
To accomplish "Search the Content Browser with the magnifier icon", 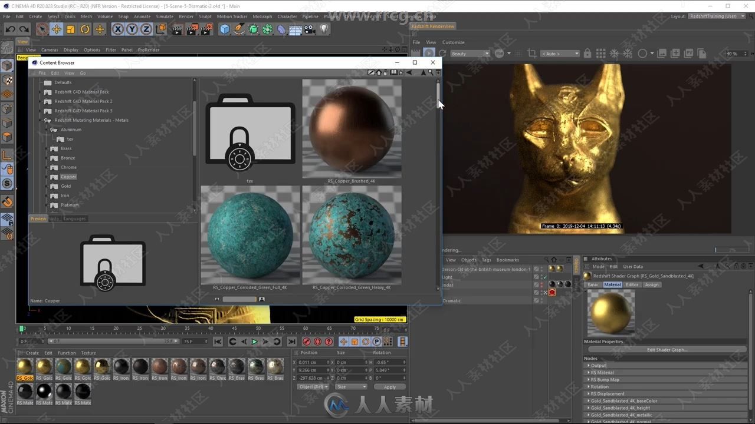I will [x=431, y=72].
